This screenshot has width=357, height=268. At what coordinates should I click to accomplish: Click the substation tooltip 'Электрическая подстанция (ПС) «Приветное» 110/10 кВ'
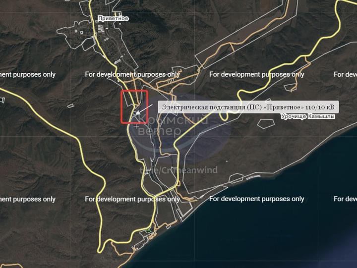[x=248, y=107]
